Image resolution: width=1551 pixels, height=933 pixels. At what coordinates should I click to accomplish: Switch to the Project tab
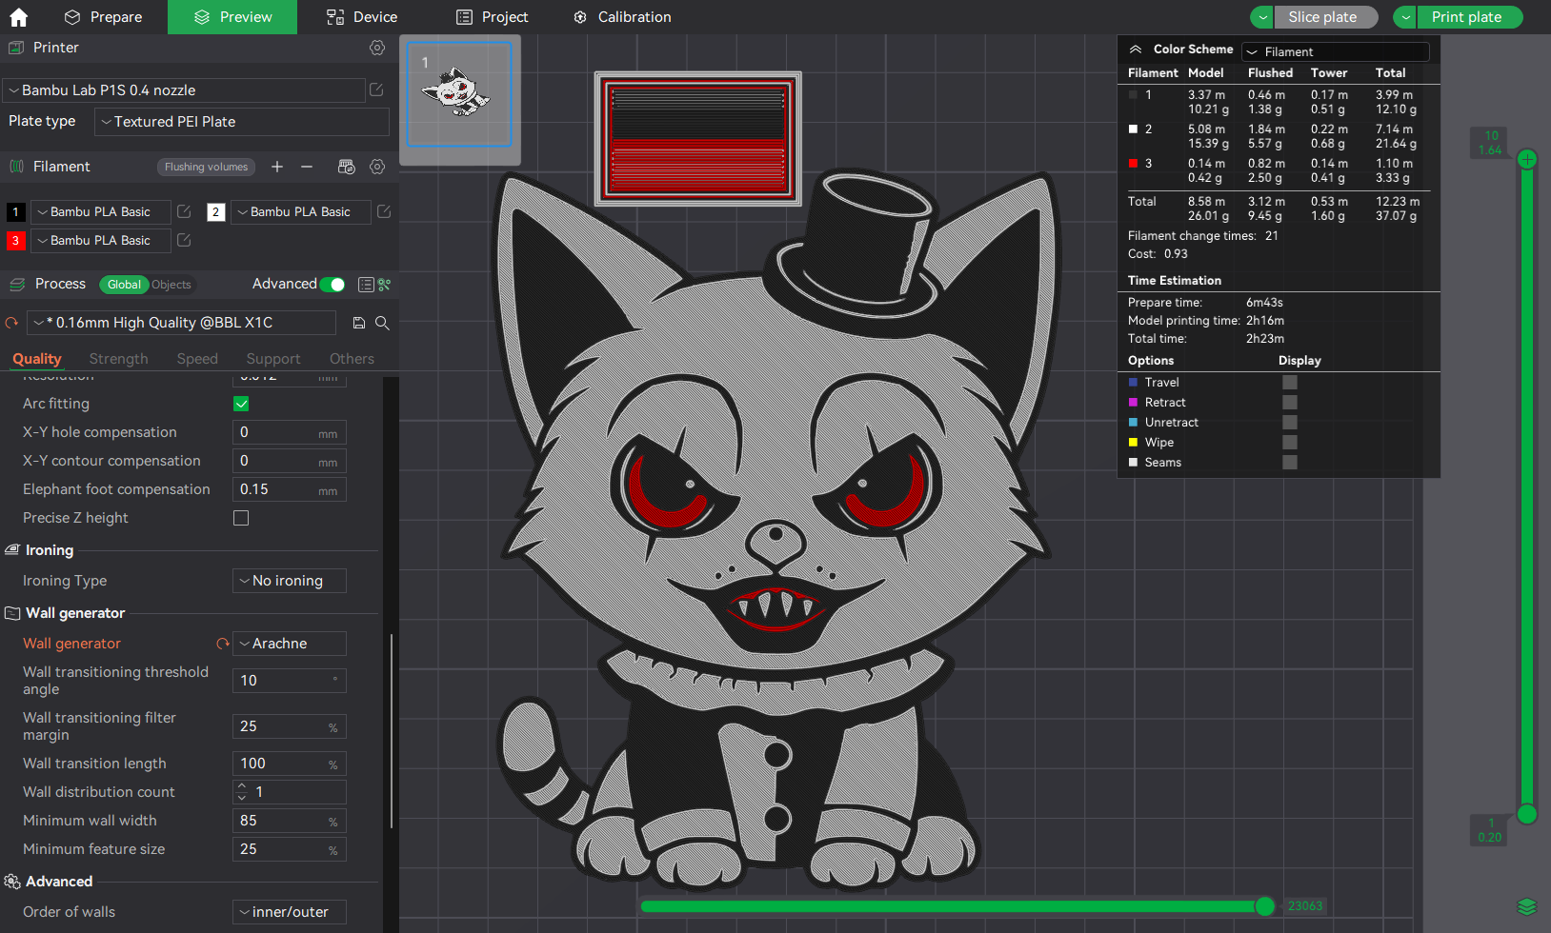click(x=492, y=17)
